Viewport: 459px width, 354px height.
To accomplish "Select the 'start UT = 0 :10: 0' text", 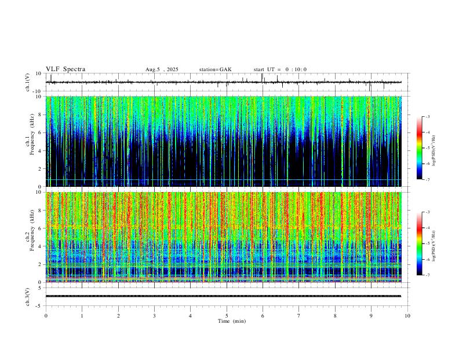I will [x=280, y=69].
